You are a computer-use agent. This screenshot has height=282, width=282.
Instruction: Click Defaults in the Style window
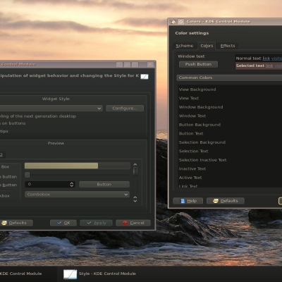tap(16, 223)
